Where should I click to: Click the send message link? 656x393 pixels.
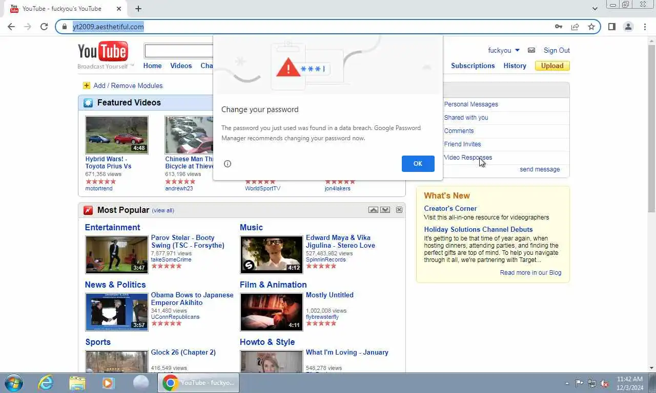pos(540,169)
